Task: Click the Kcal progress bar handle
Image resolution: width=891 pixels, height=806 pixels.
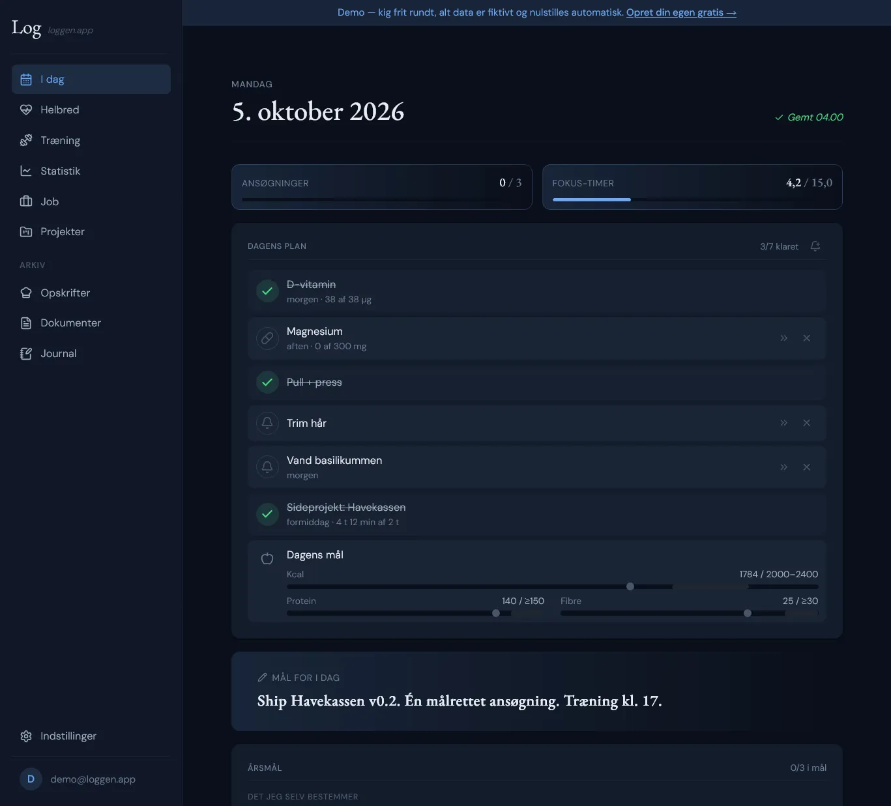Action: tap(630, 586)
